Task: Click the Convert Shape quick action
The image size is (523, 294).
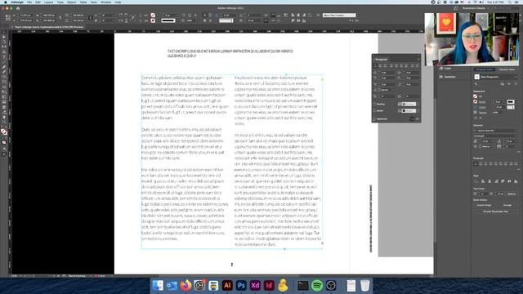Action: [484, 205]
